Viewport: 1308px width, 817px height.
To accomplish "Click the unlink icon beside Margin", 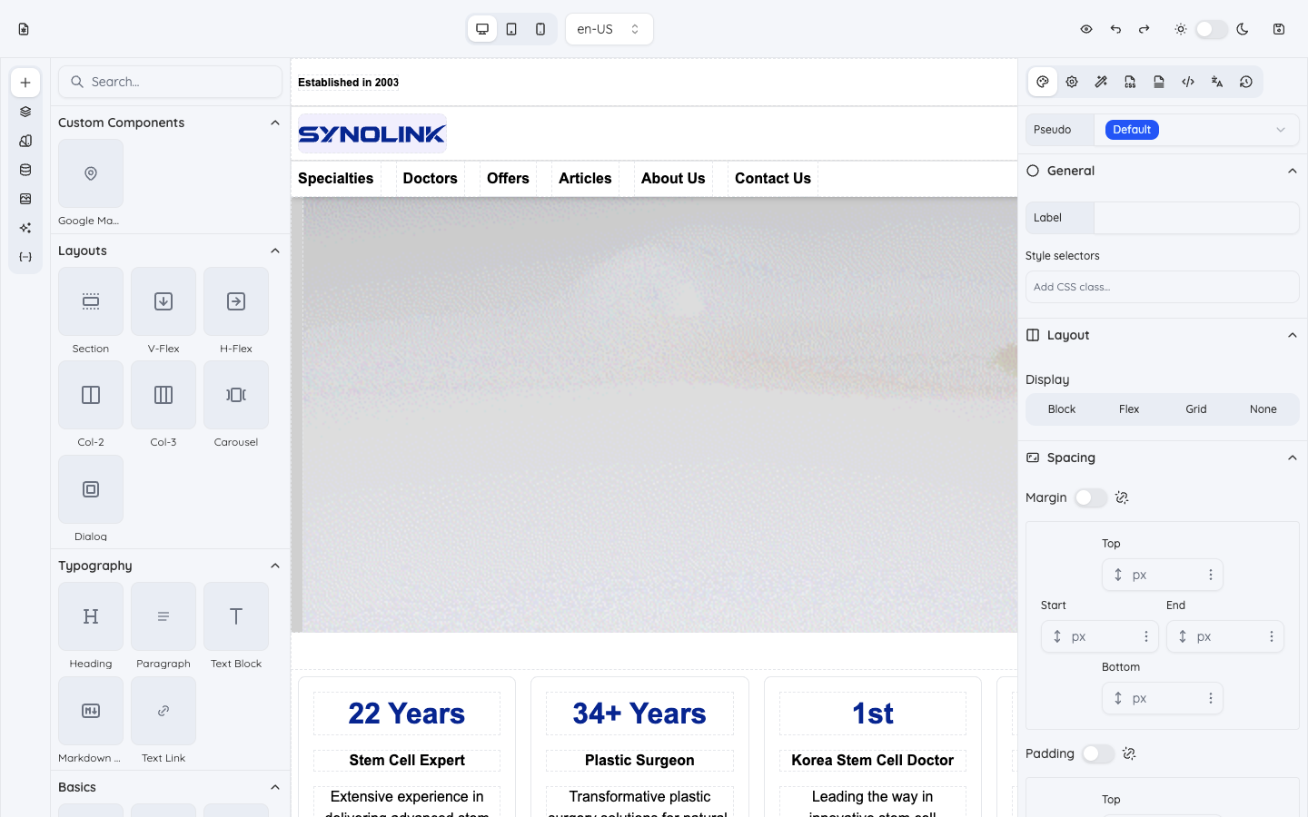I will [1122, 497].
